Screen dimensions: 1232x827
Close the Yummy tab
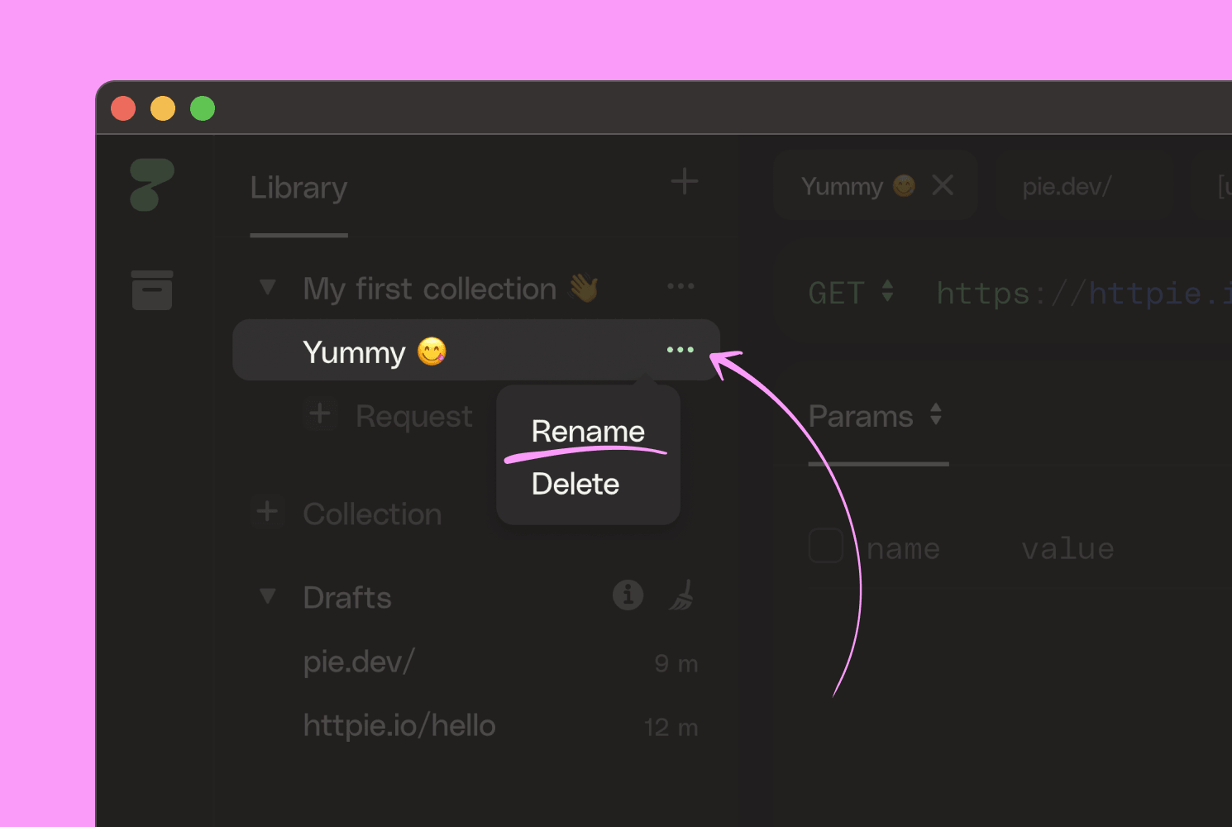(943, 185)
